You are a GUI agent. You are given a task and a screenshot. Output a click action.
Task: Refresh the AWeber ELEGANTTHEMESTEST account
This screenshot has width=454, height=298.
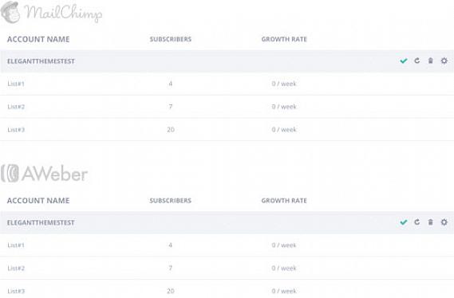[x=417, y=222]
